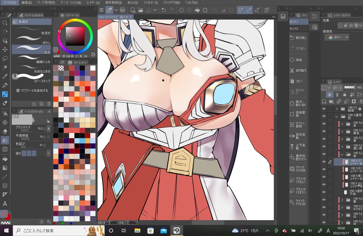Click the Fill icon in command bar
The width and height of the screenshot is (363, 236).
(x=197, y=10)
